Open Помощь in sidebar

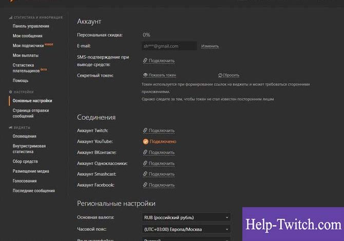coord(21,81)
